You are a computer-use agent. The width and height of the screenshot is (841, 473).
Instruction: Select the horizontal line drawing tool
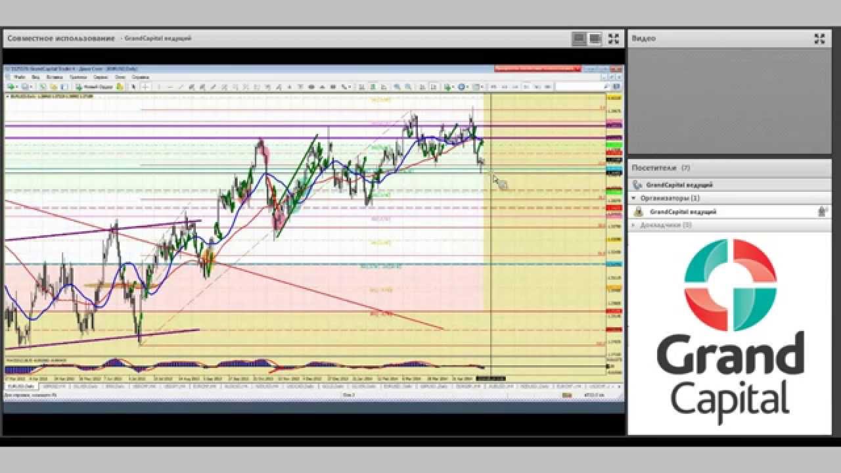pos(170,87)
